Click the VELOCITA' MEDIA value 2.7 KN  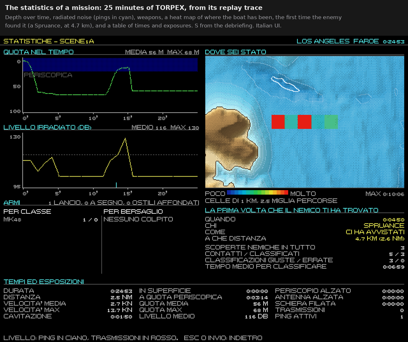click(121, 303)
